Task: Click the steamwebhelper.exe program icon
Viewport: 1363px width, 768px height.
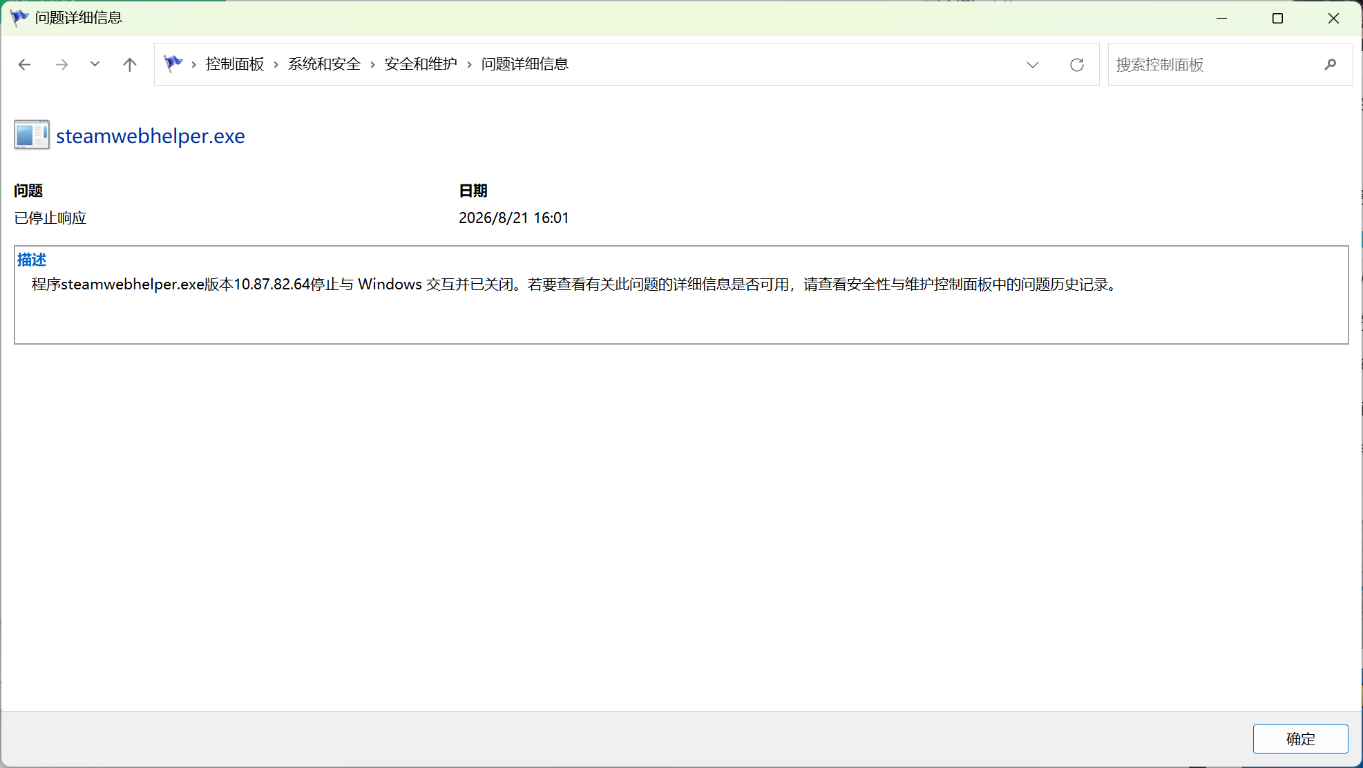Action: tap(32, 135)
